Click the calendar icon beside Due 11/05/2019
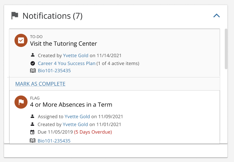 coord(32,132)
